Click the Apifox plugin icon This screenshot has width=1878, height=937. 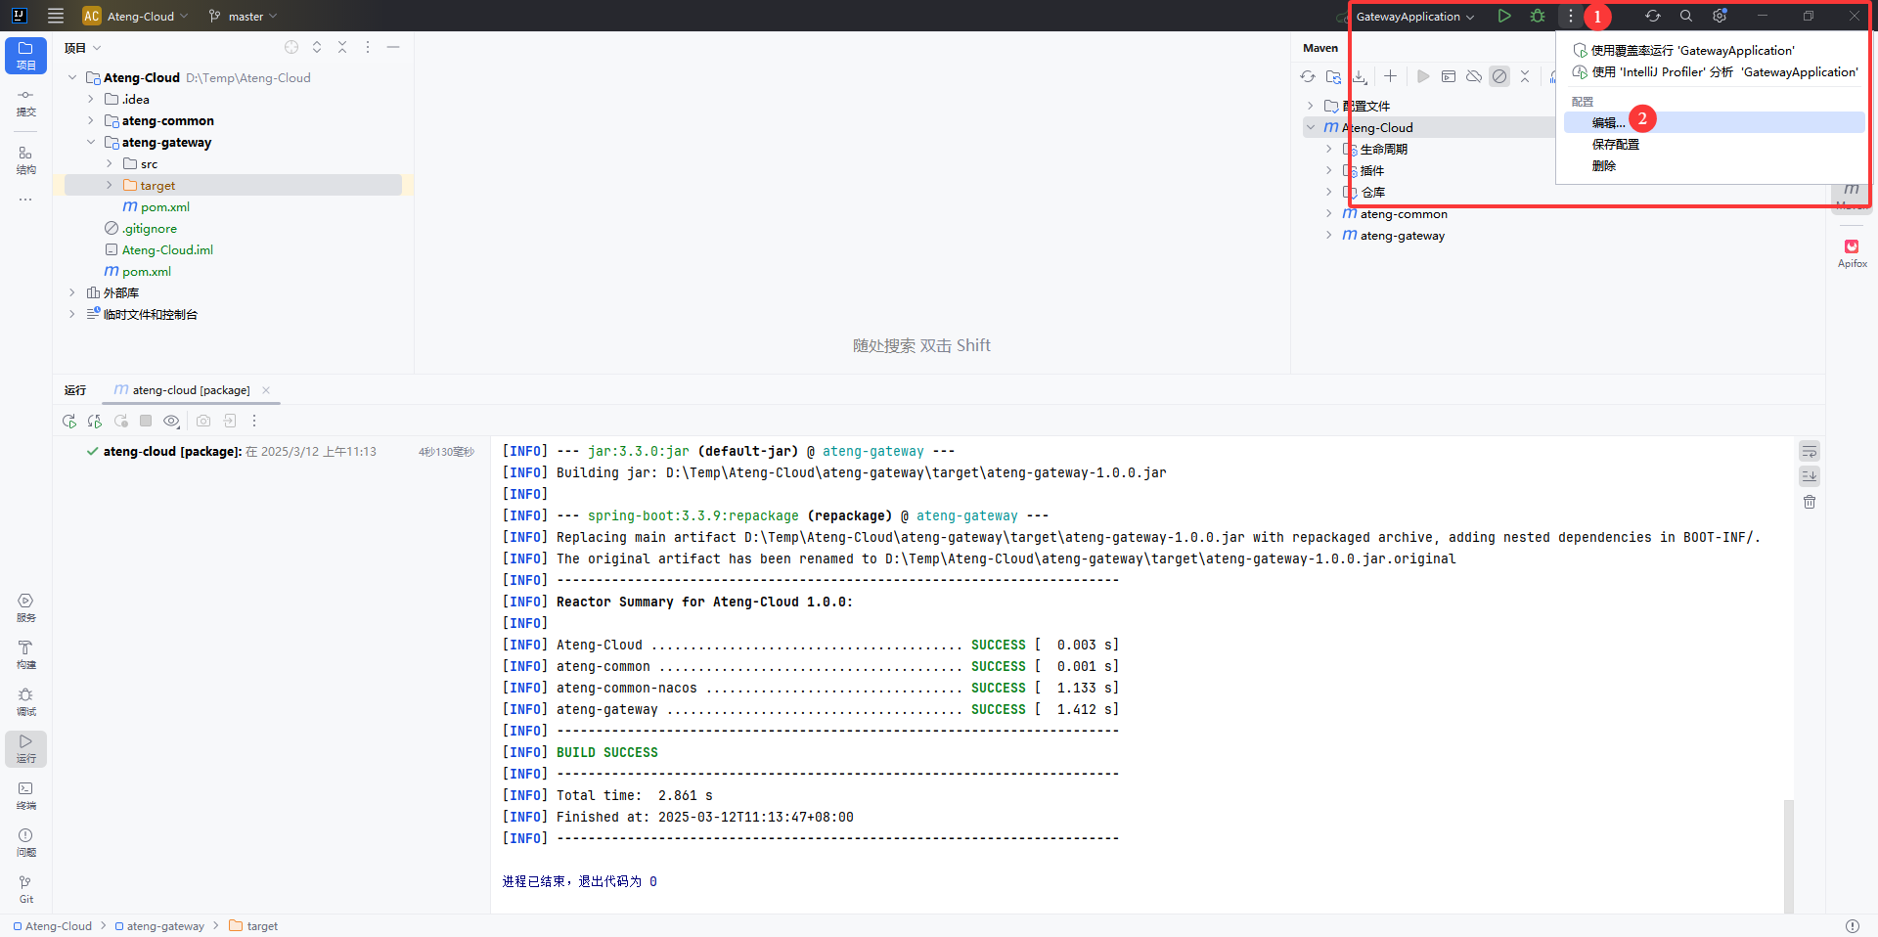[1852, 252]
